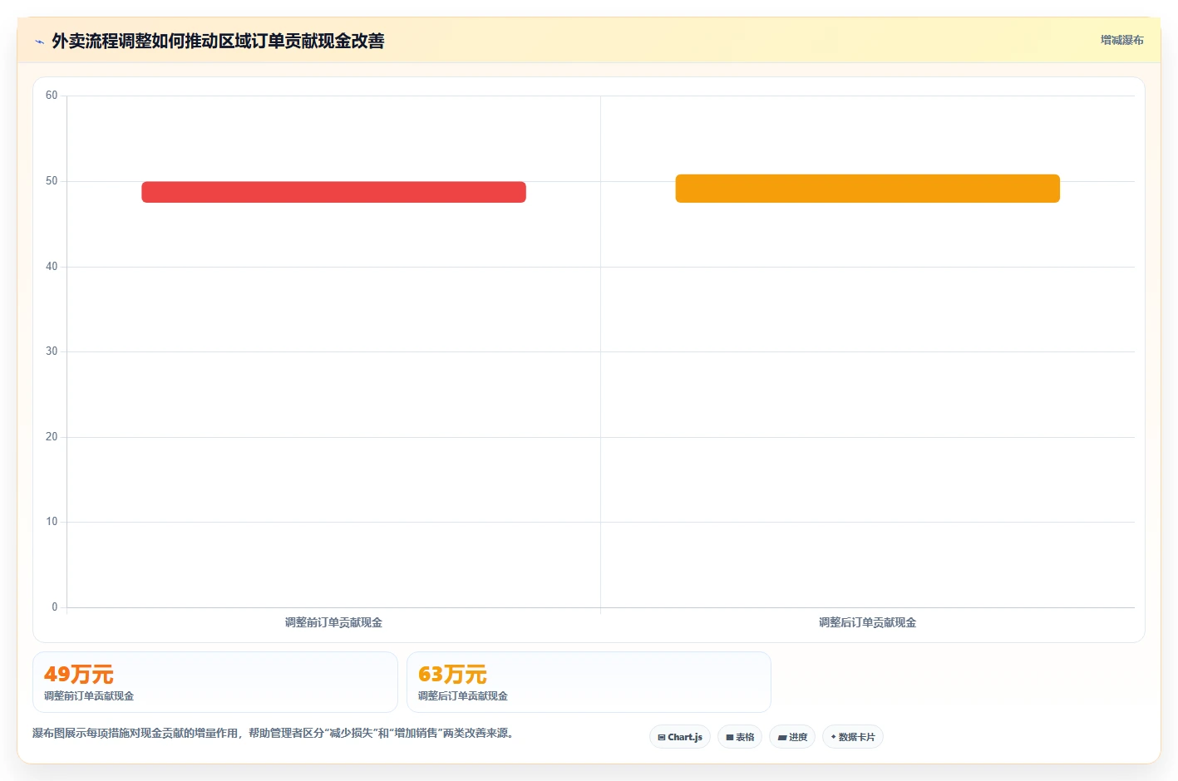The height and width of the screenshot is (781, 1178).
Task: Click y-axis value 60
Action: tap(52, 96)
